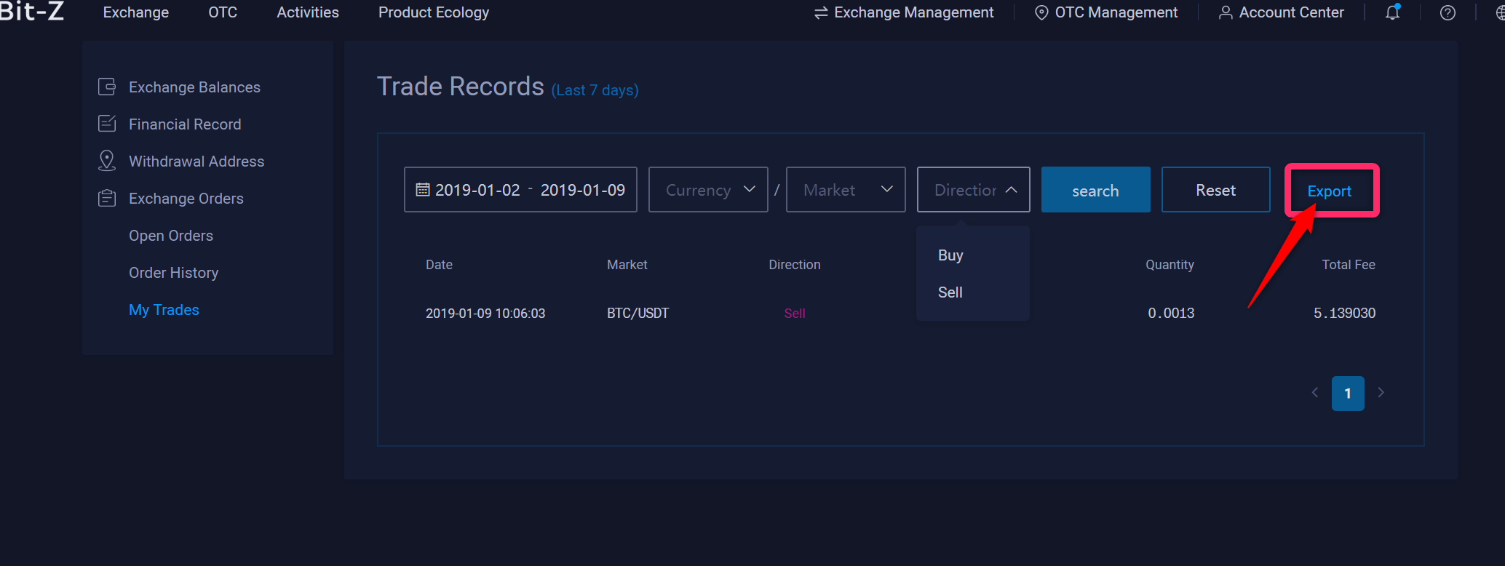Image resolution: width=1505 pixels, height=566 pixels.
Task: Export the trade records
Action: tap(1329, 191)
